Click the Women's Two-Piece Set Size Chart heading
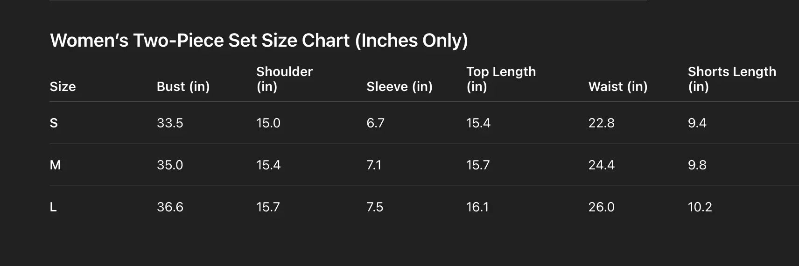799x266 pixels. [259, 41]
